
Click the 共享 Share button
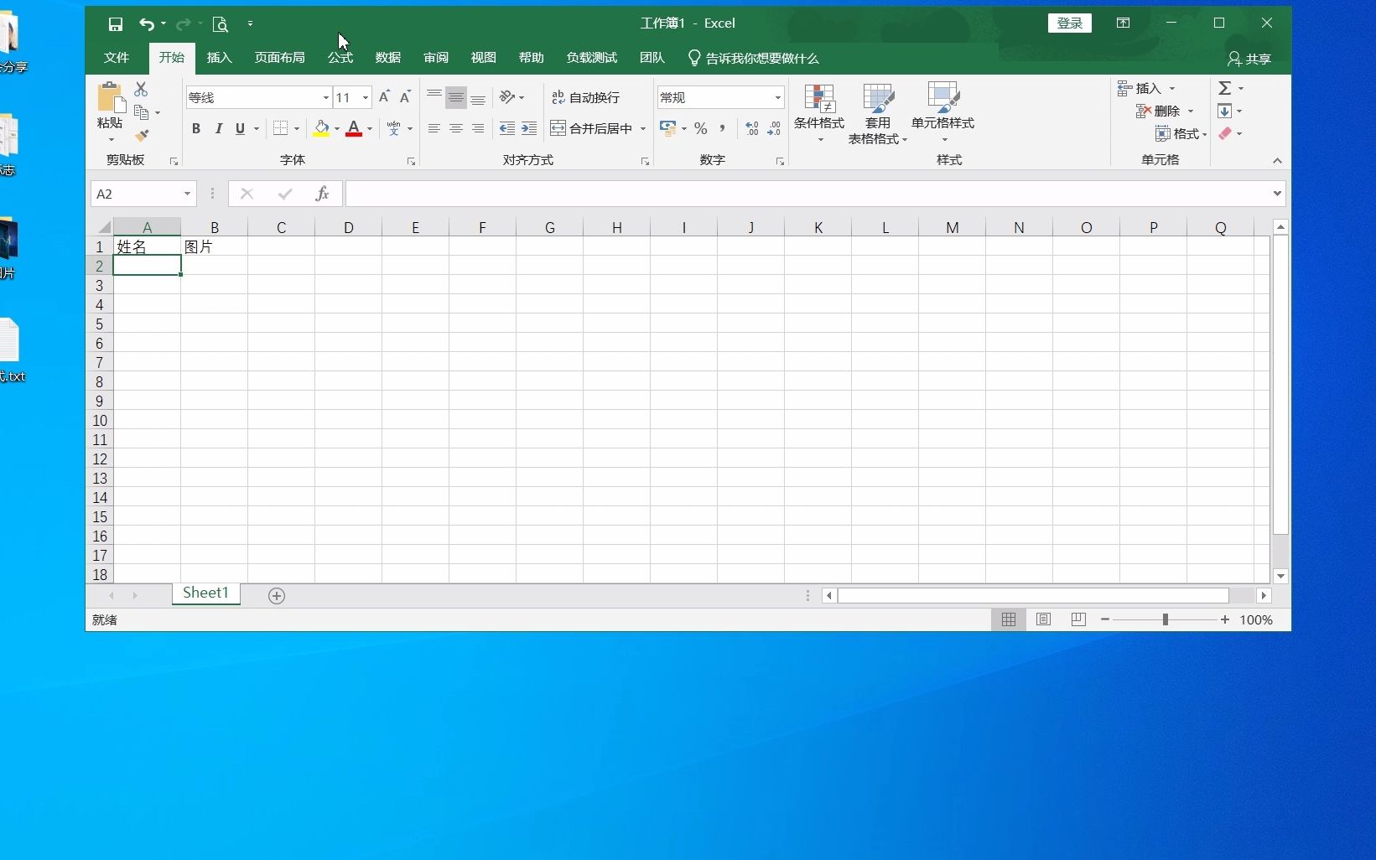tap(1249, 59)
